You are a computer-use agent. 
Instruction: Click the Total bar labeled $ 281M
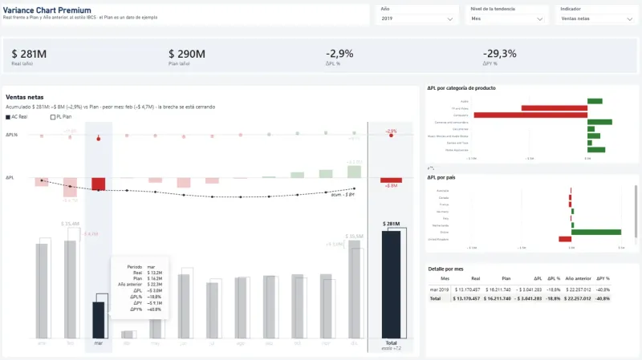point(391,285)
